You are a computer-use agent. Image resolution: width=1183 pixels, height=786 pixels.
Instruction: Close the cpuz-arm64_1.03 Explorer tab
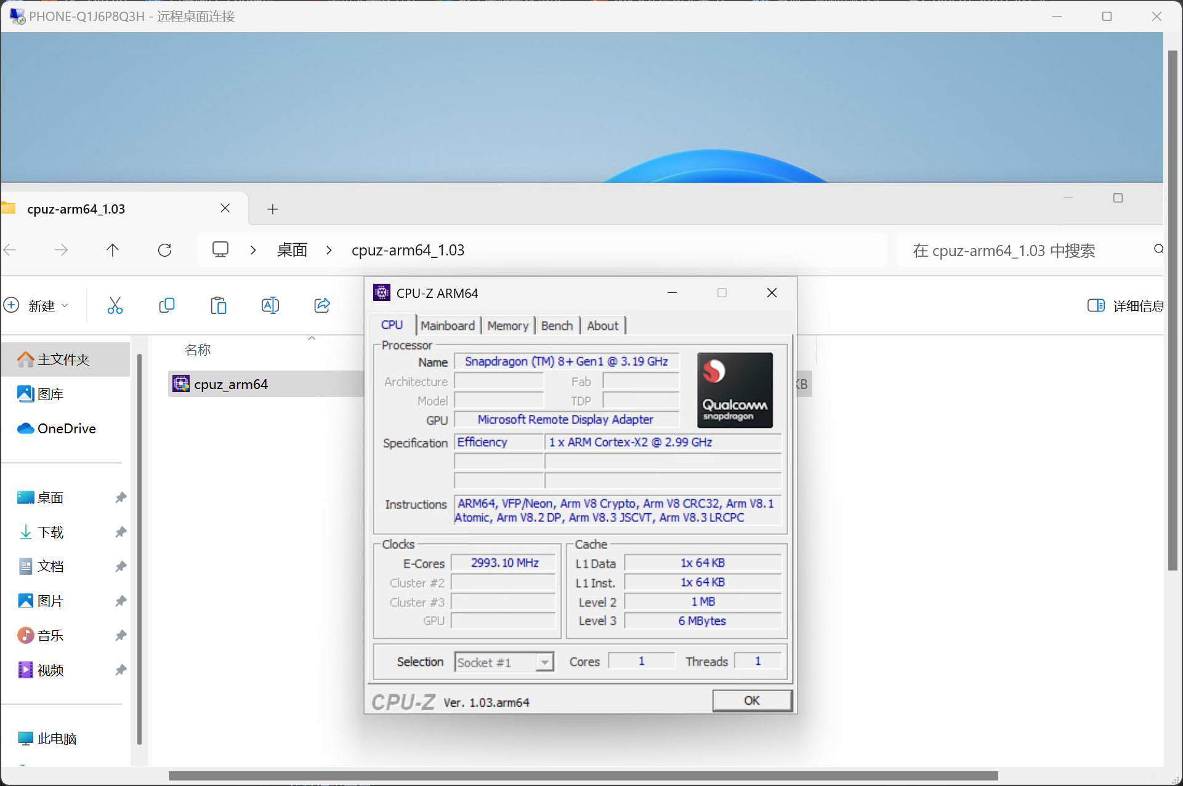[x=225, y=209]
